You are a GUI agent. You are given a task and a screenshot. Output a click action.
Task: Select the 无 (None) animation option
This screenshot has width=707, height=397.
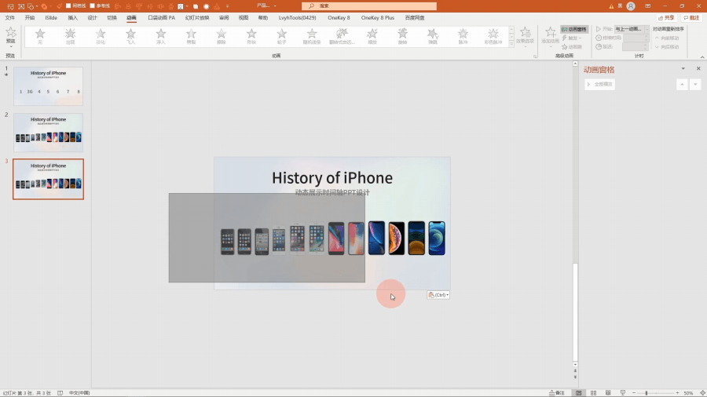(40, 36)
